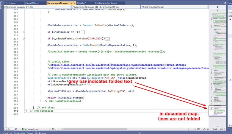Click the code cleanup broom icon
The height and width of the screenshot is (134, 232).
[53, 129]
